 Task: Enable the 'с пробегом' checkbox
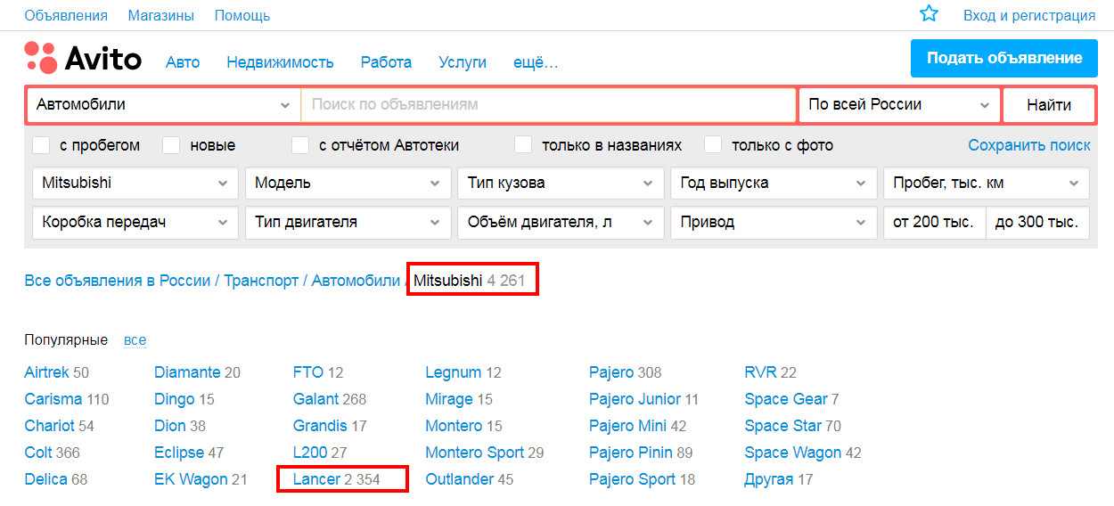[41, 145]
